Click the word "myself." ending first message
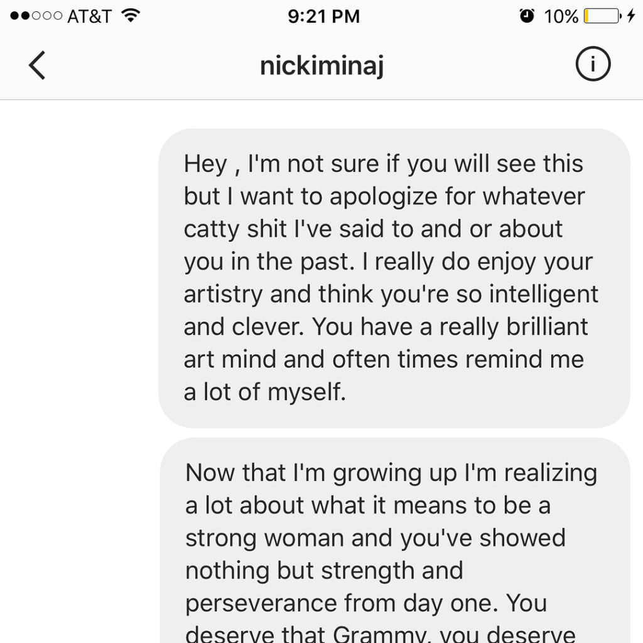This screenshot has width=643, height=643. pos(306,392)
